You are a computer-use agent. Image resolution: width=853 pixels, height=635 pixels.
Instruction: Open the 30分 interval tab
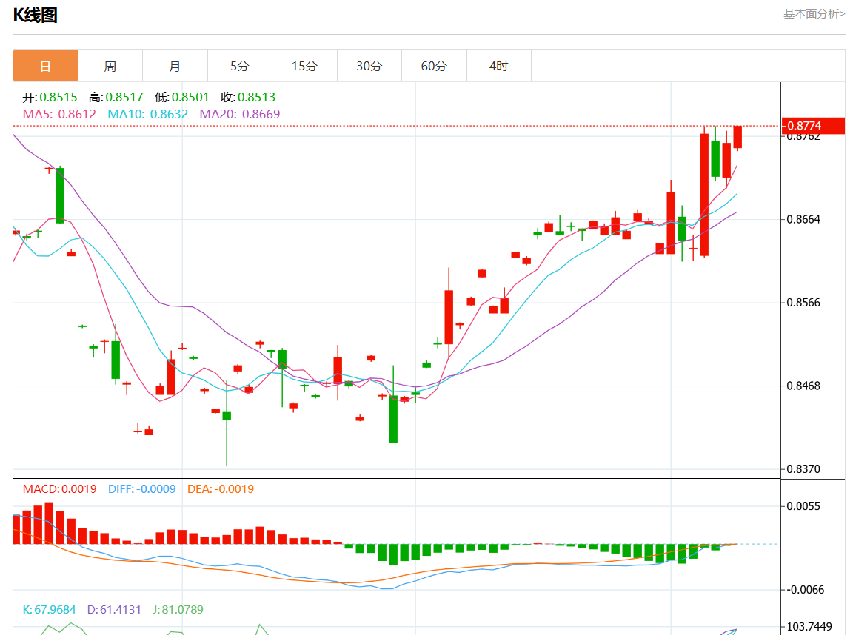coord(369,66)
